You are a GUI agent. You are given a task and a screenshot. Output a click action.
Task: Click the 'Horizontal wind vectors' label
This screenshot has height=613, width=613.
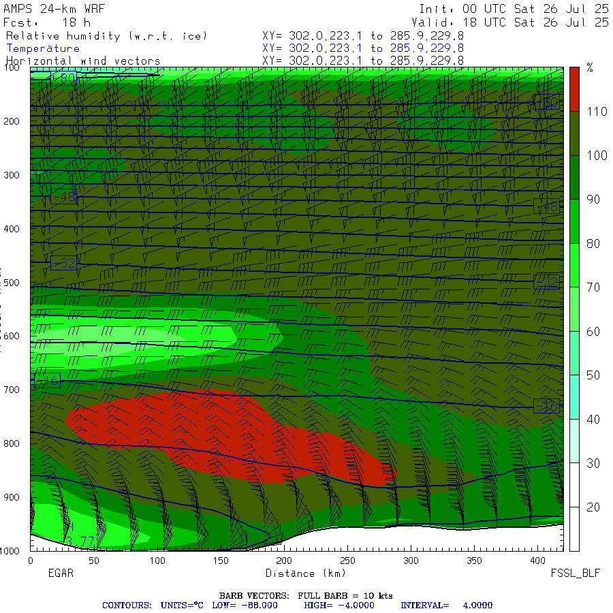pyautogui.click(x=83, y=61)
